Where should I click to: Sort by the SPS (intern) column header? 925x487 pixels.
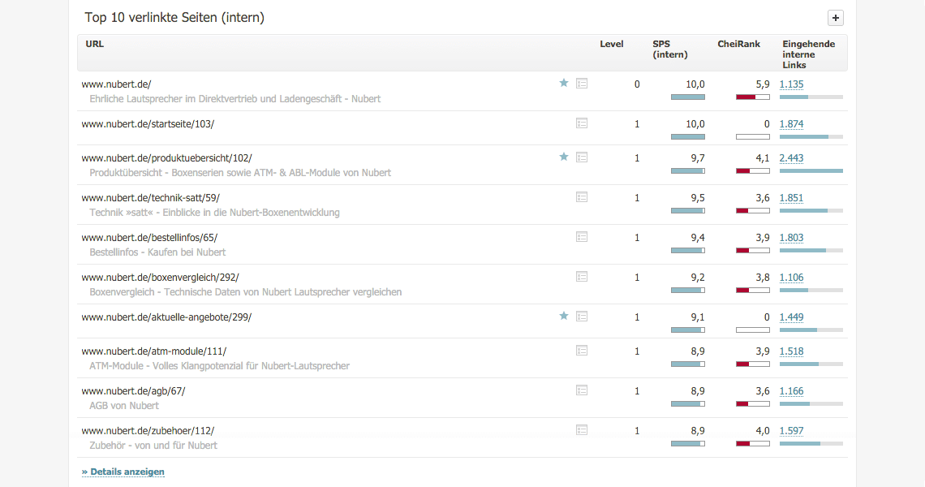coord(669,49)
